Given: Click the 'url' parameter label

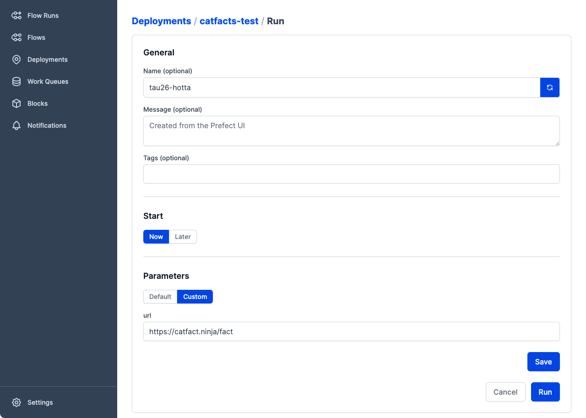Looking at the screenshot, I should pos(147,315).
